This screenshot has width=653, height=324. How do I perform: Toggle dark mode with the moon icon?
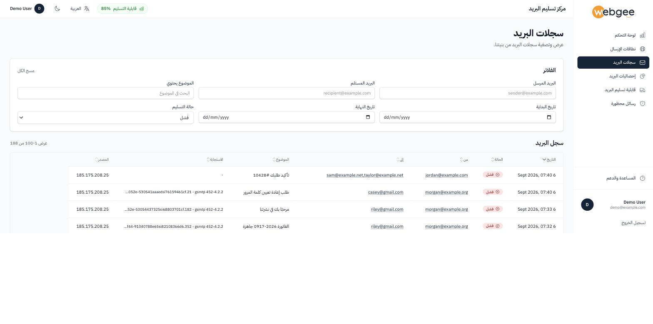[57, 9]
